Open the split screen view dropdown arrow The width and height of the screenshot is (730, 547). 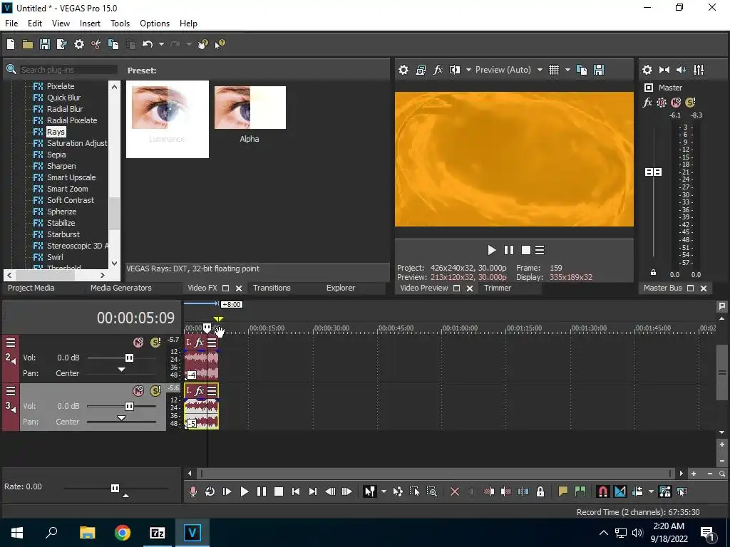tap(468, 70)
